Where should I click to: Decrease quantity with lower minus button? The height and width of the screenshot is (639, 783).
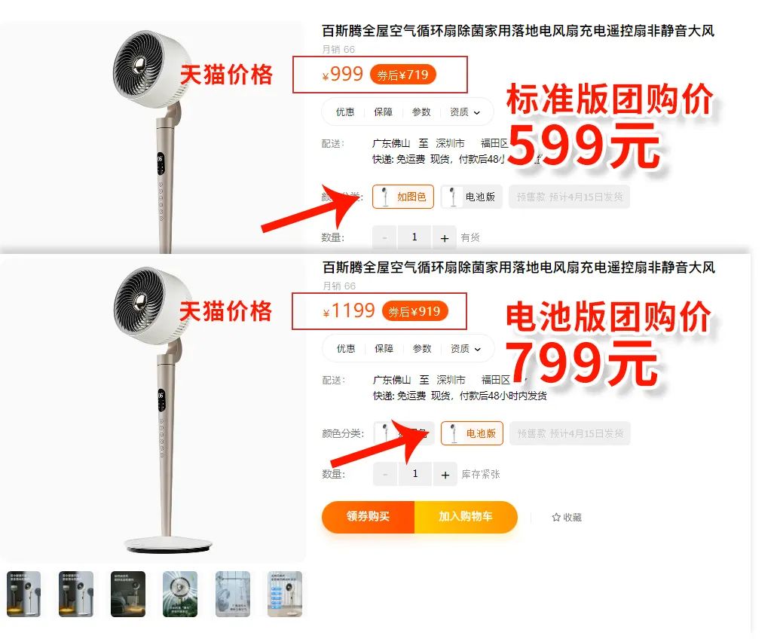(385, 474)
